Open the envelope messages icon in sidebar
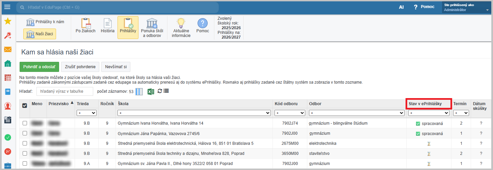 click(7, 50)
